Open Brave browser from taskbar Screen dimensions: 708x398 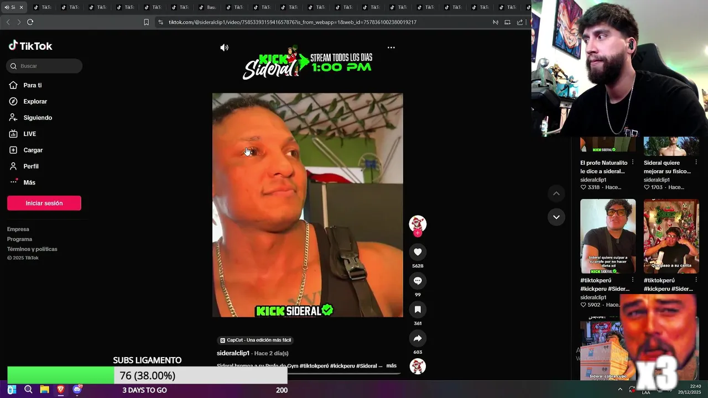pos(61,390)
